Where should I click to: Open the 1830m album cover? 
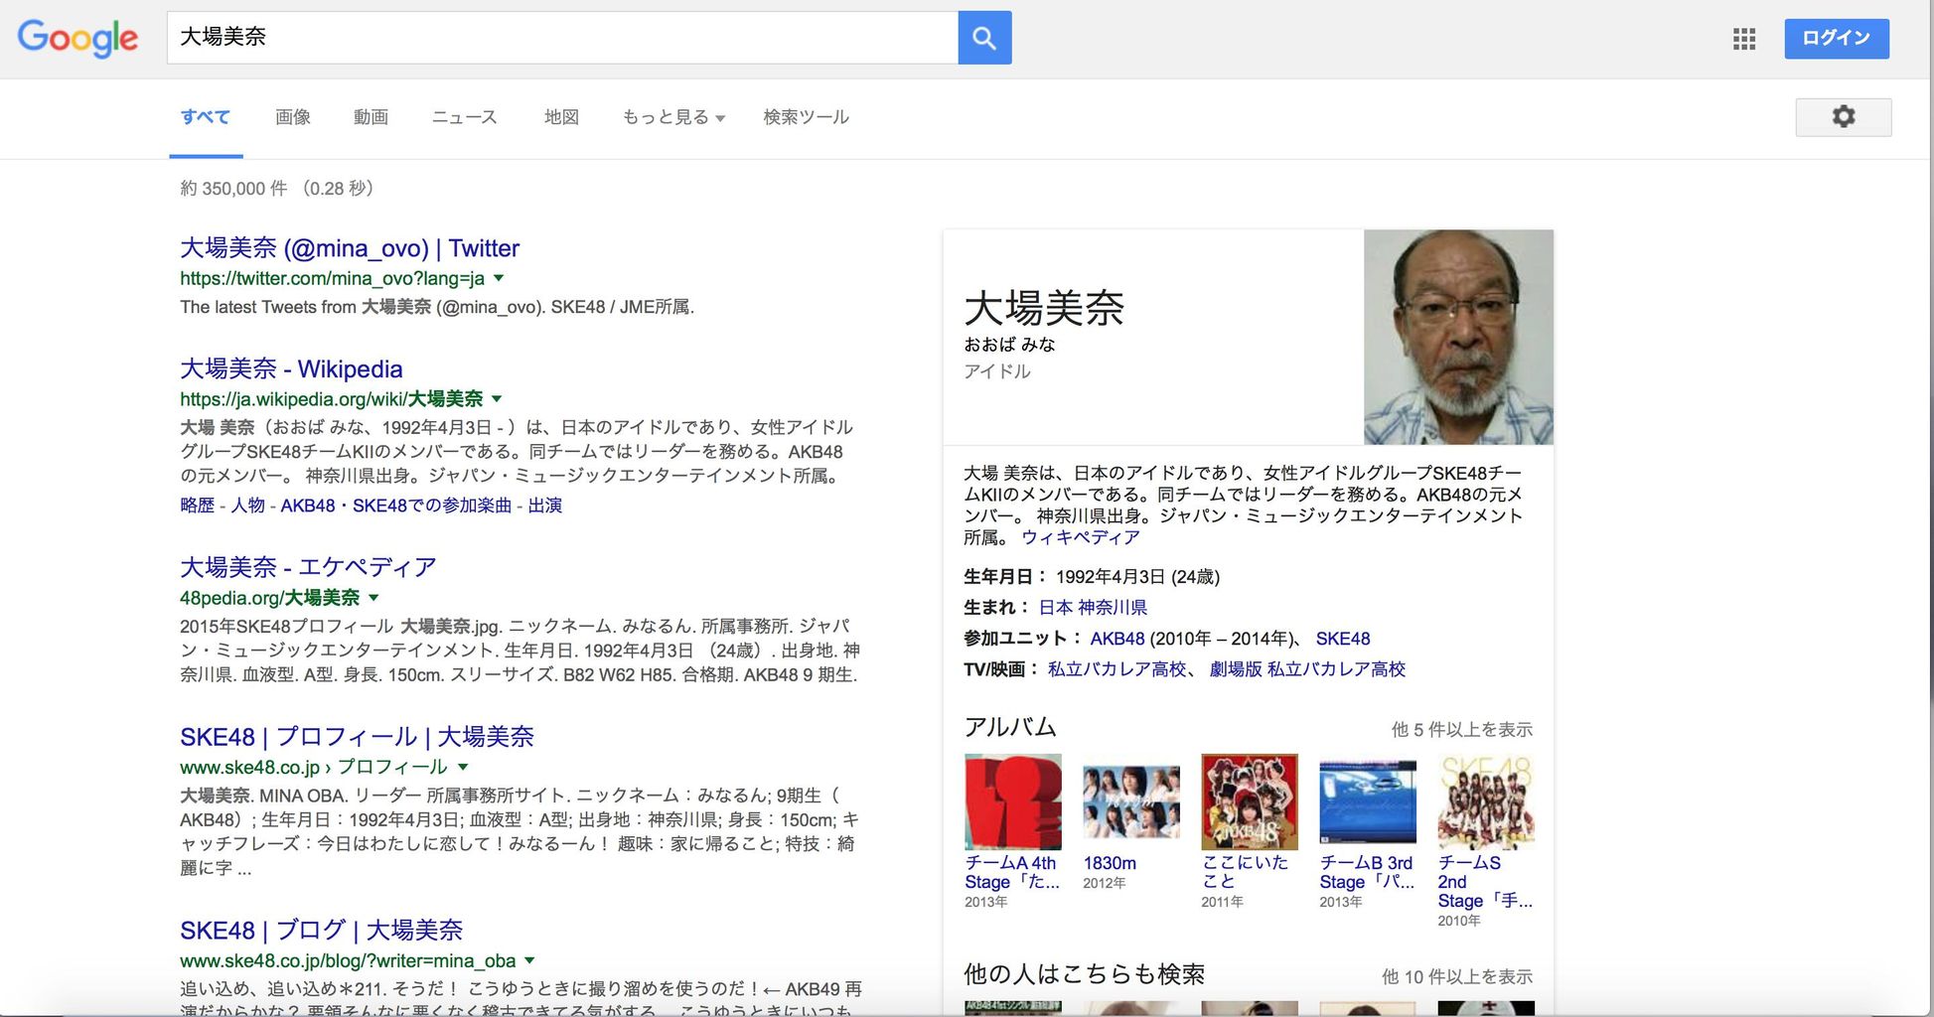(x=1131, y=801)
